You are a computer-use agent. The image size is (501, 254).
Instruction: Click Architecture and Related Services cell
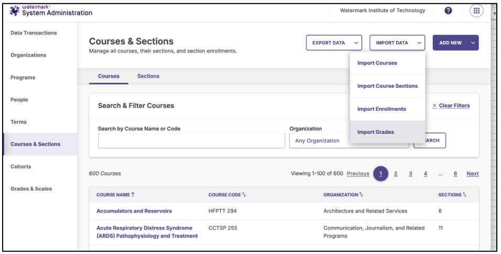tap(365, 211)
